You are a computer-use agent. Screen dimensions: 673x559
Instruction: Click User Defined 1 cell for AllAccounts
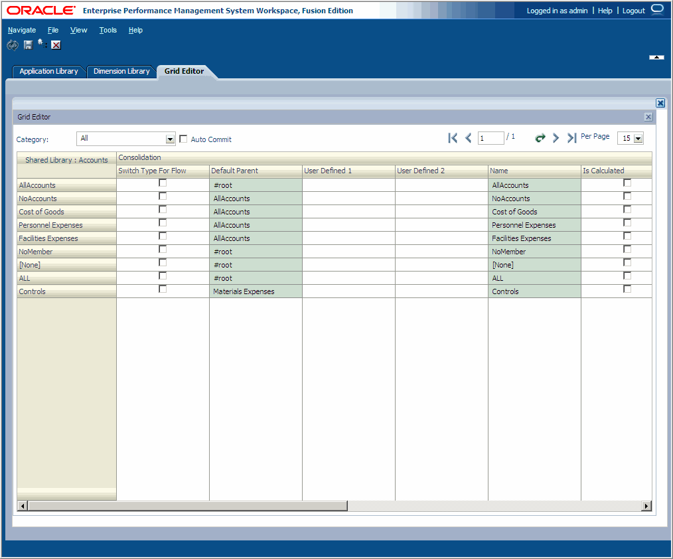[348, 185]
